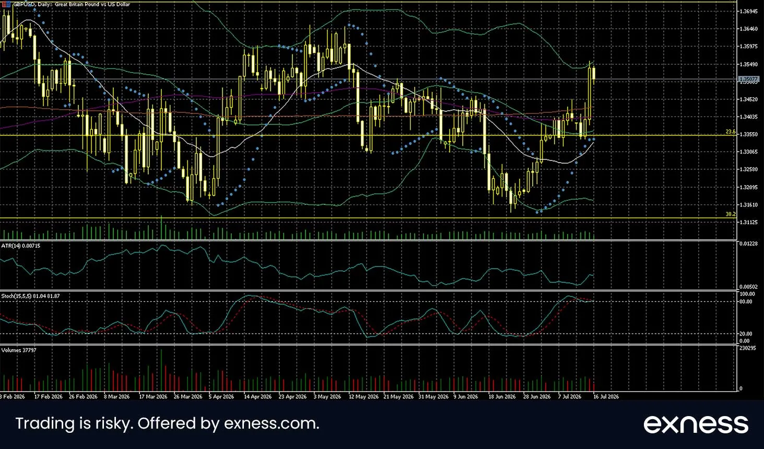The image size is (764, 449).
Task: Click the current price tag 1.35077
Action: 748,79
